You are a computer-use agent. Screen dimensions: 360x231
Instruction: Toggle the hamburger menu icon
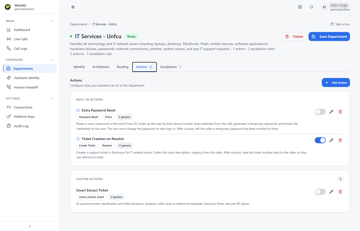point(73,7)
